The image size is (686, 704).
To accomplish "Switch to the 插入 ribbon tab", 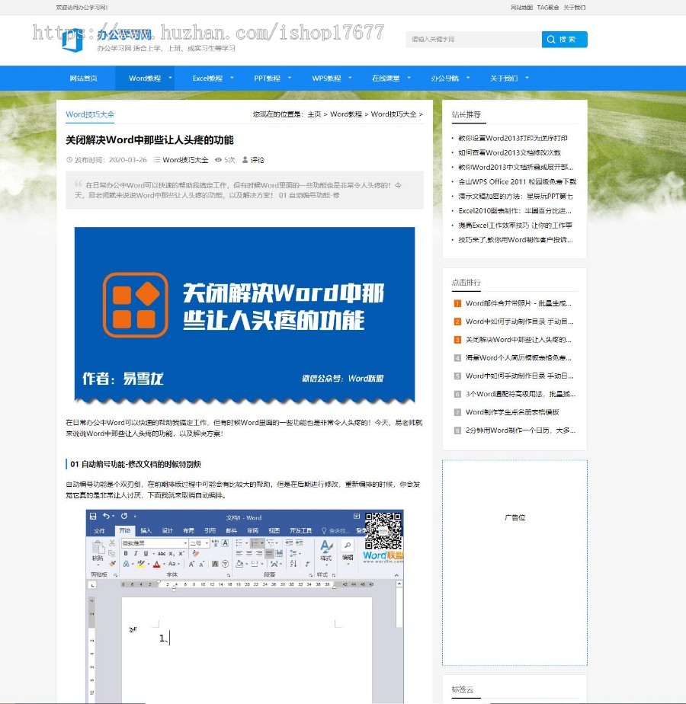I will click(146, 530).
